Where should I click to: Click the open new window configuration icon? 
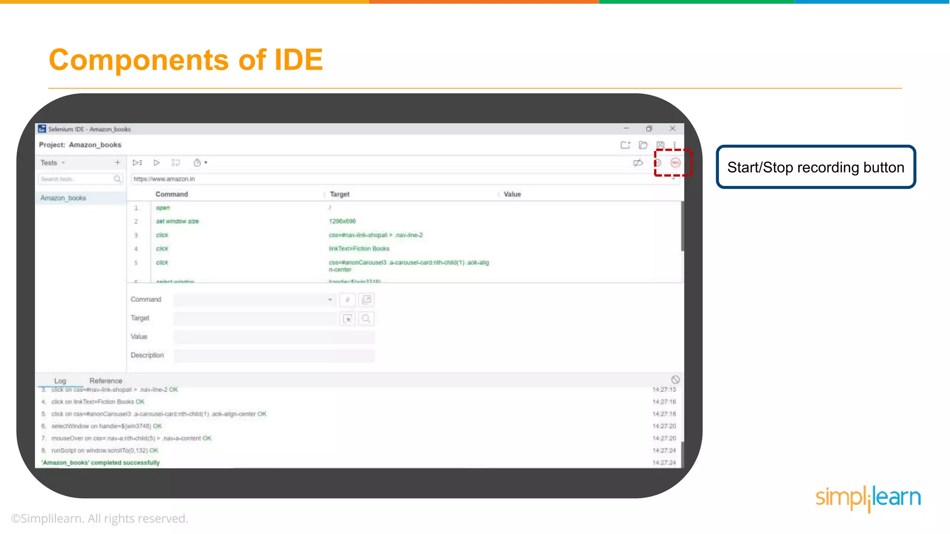pos(366,300)
